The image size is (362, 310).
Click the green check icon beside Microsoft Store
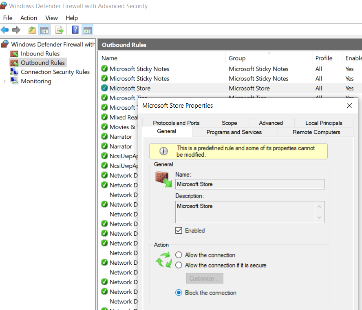point(104,88)
